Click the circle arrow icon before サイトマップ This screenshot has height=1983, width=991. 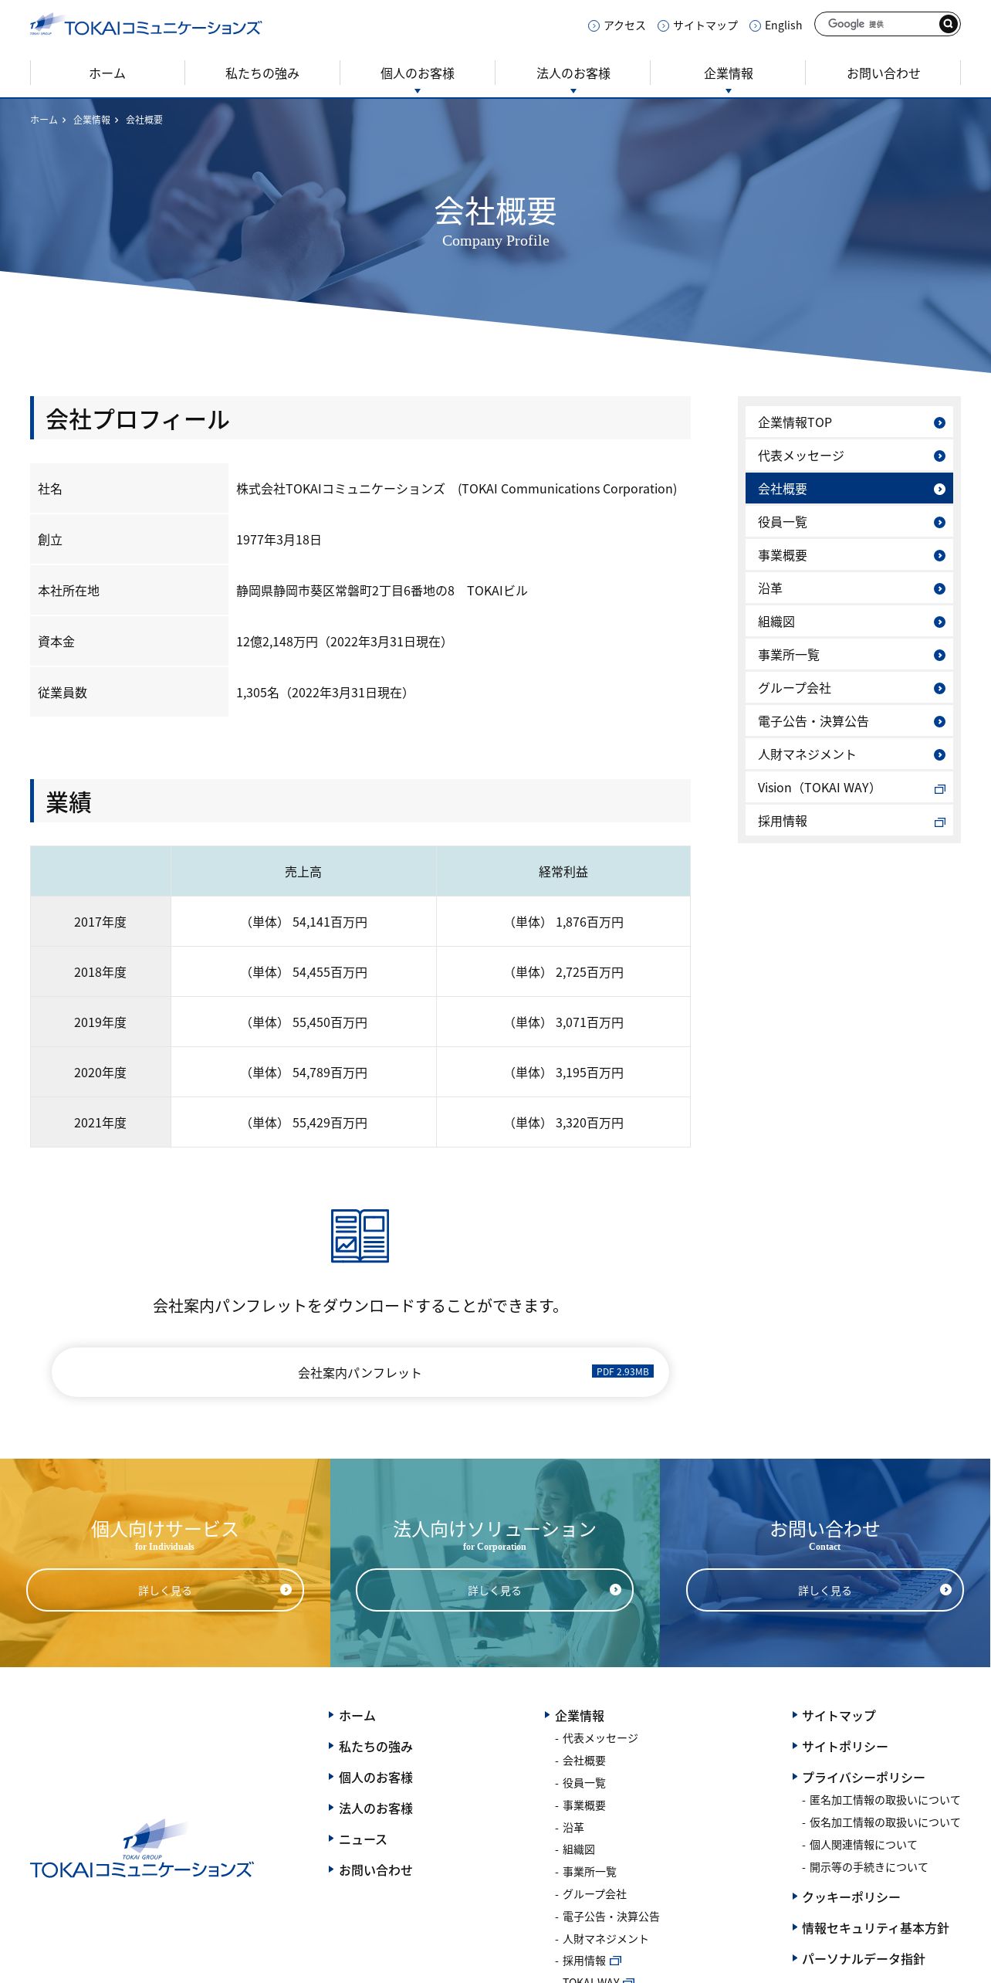click(663, 25)
